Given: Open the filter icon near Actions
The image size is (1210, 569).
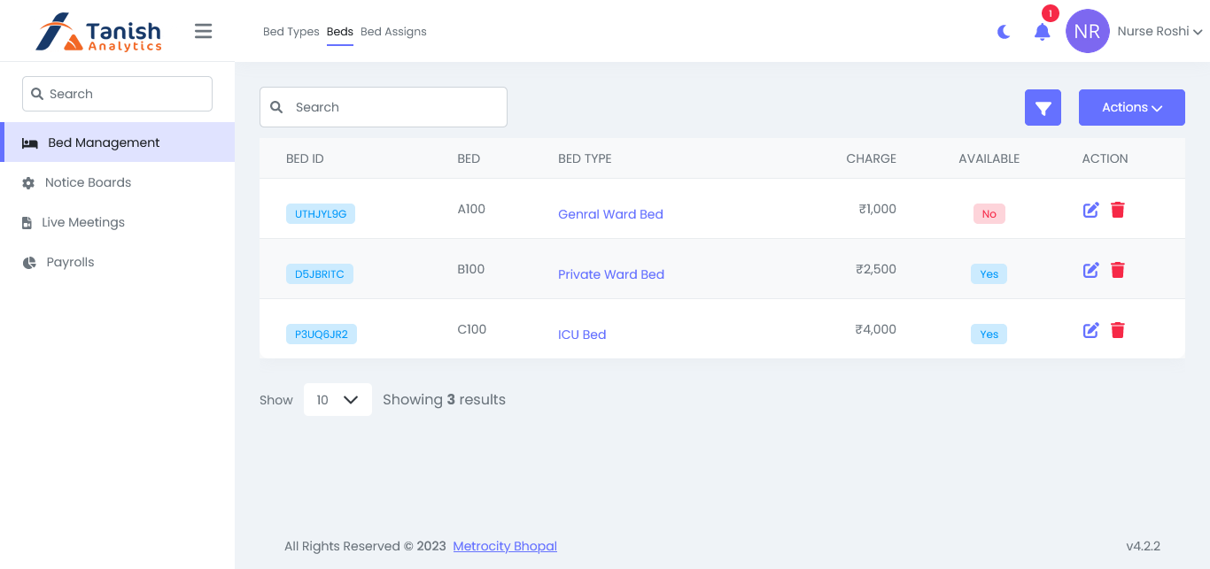Looking at the screenshot, I should (x=1043, y=107).
